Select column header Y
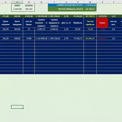The image size is (122, 122). click(x=114, y=2)
